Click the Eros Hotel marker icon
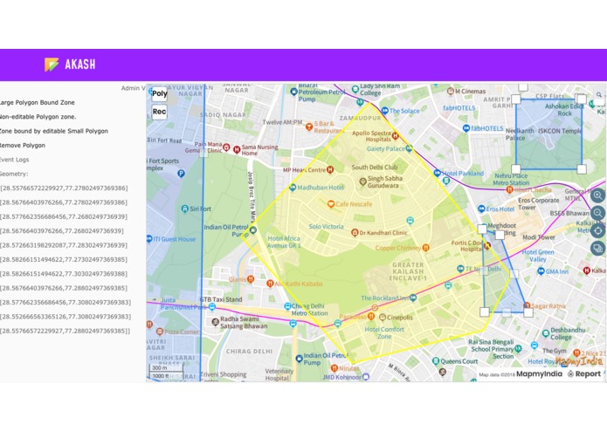The width and height of the screenshot is (607, 431). point(481,209)
